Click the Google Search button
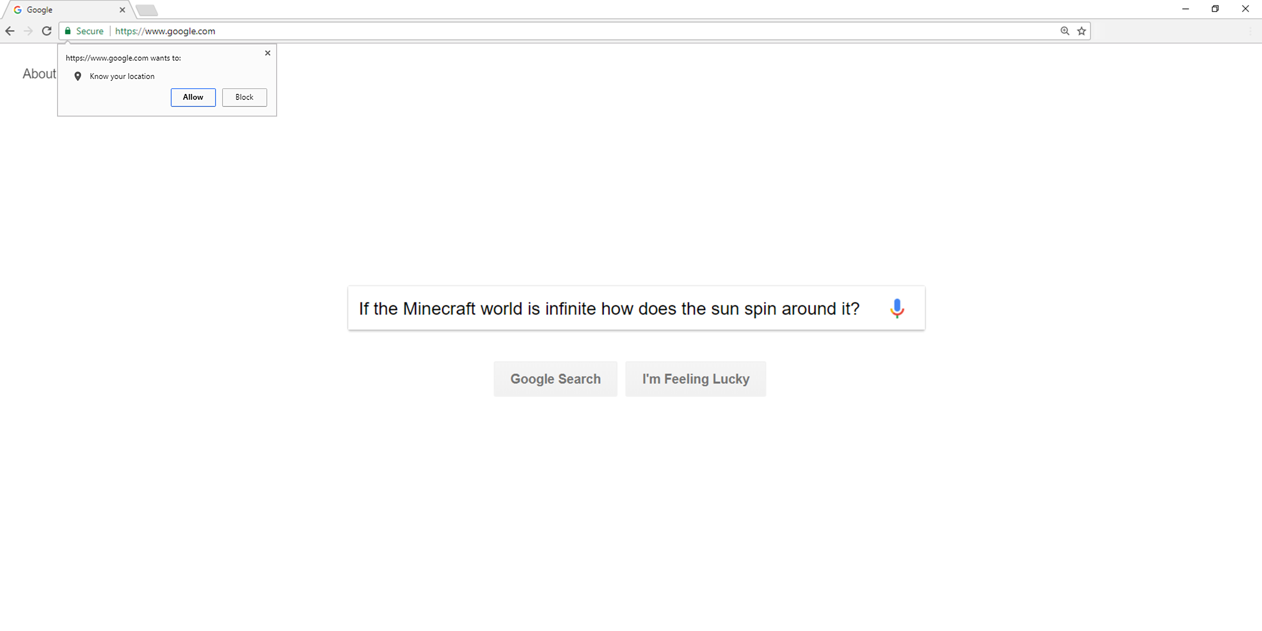Viewport: 1262px width, 631px height. (x=555, y=379)
